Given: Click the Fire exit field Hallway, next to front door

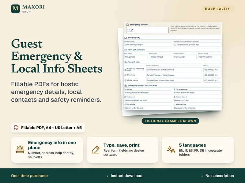Looking at the screenshot, I should pyautogui.click(x=148, y=93).
